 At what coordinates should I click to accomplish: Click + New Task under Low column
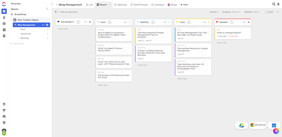coord(102,85)
